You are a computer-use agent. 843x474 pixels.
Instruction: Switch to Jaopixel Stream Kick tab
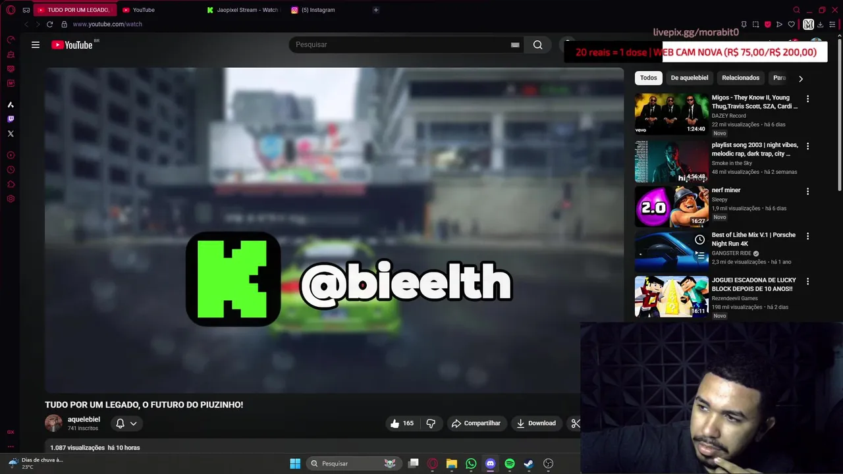pyautogui.click(x=244, y=10)
